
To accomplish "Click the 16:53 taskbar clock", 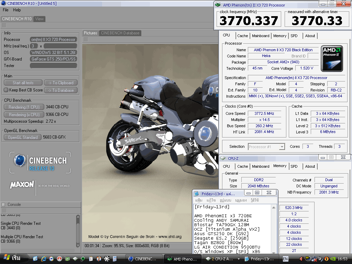I will pyautogui.click(x=342, y=259).
